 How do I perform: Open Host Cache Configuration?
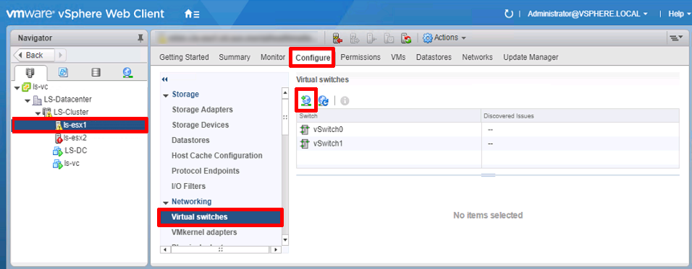click(217, 156)
